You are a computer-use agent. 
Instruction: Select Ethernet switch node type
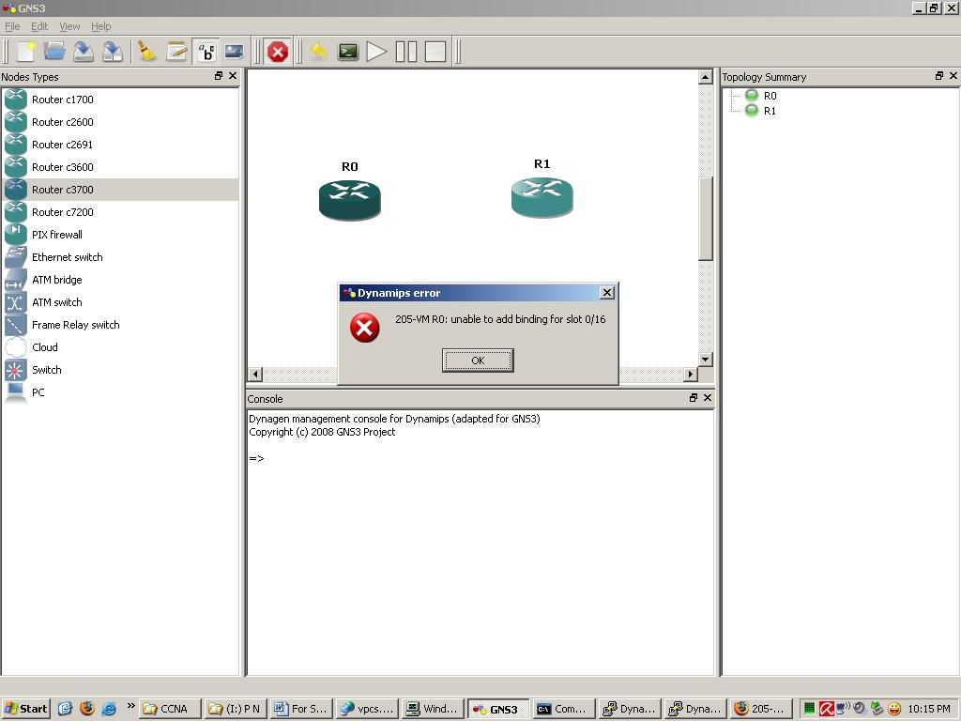120,257
